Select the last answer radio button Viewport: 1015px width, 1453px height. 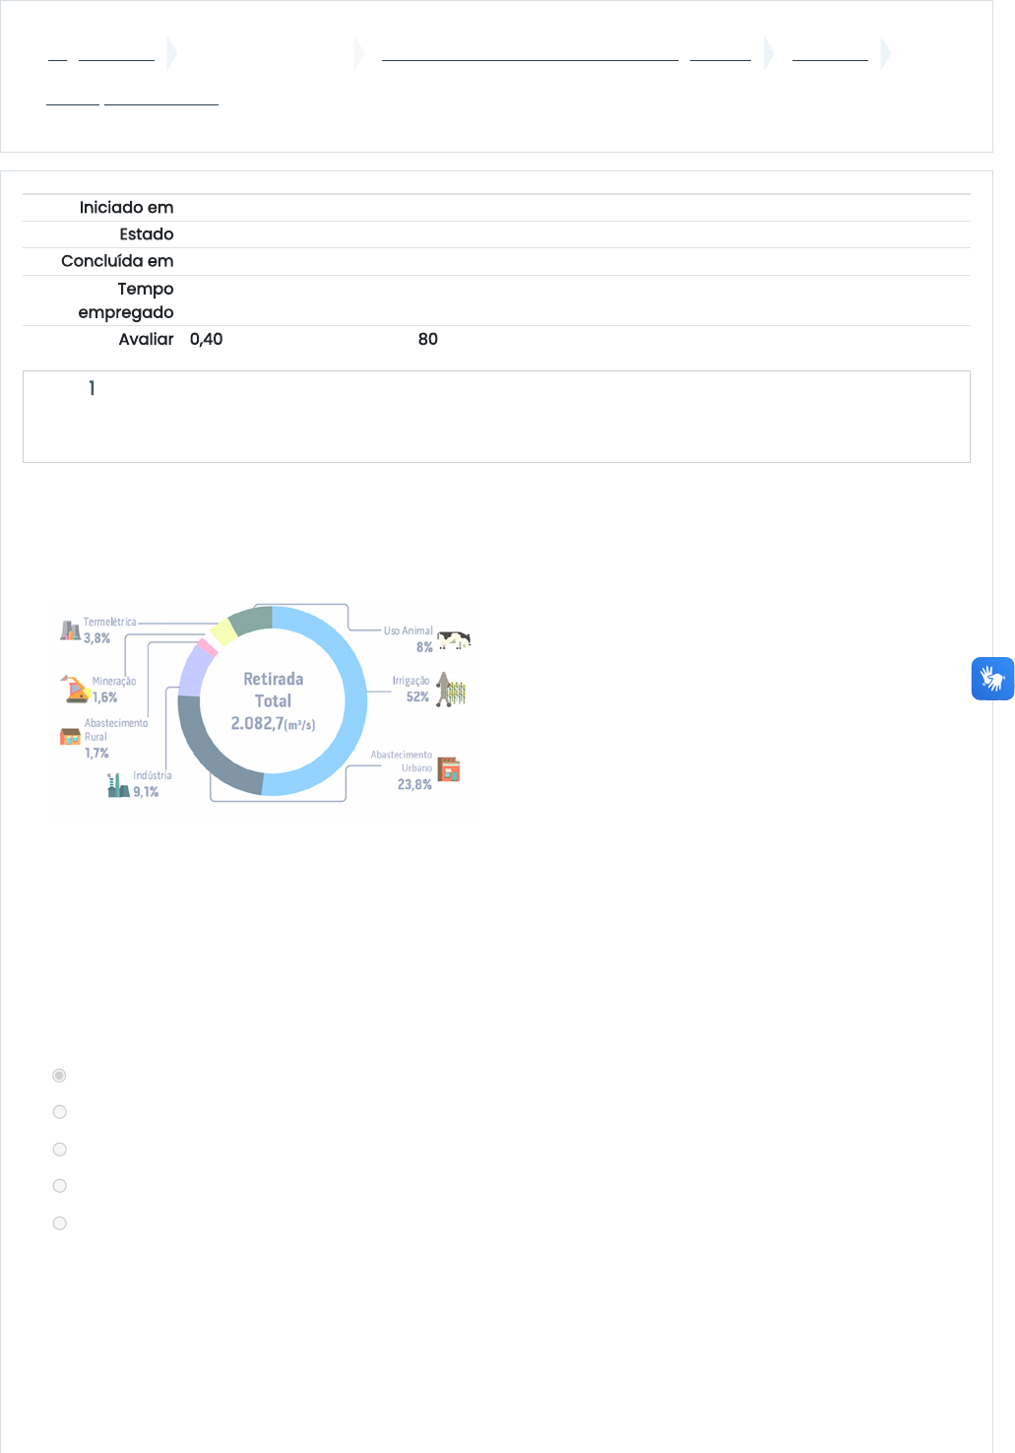pos(60,1223)
